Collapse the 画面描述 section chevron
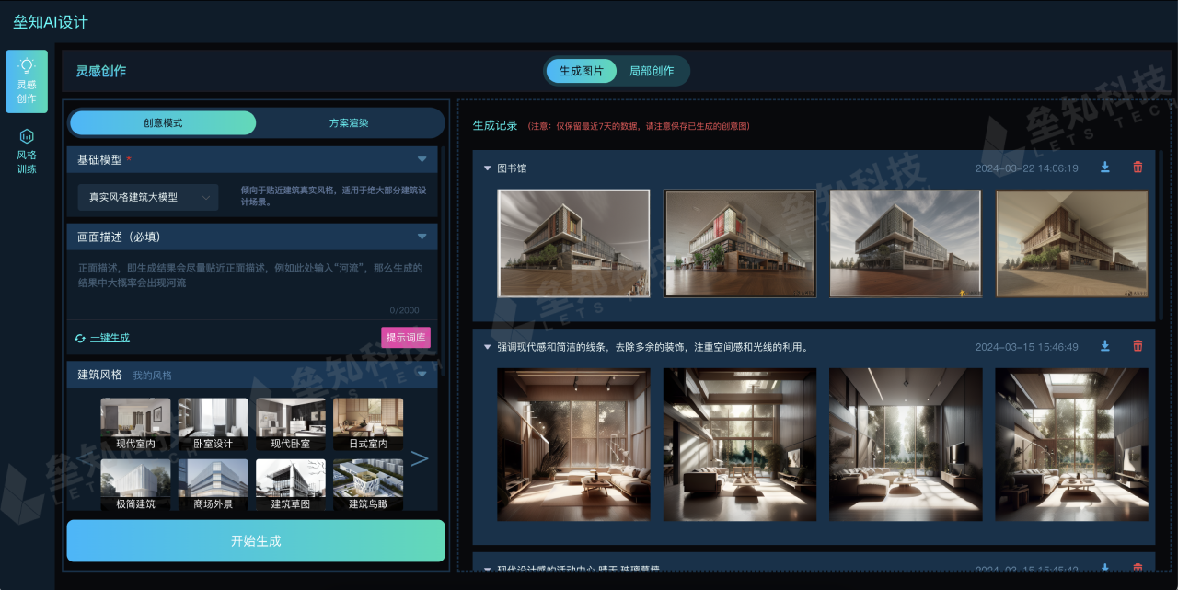Screen dimensions: 1178x590 [422, 237]
